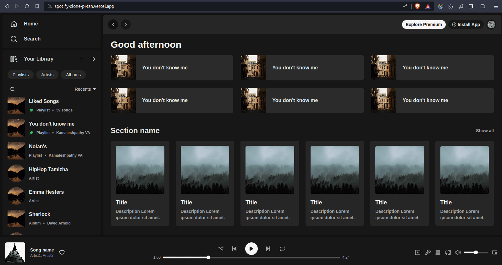Viewport: 502px width, 265px height.
Task: Open the lyrics microphone icon
Action: click(x=428, y=252)
